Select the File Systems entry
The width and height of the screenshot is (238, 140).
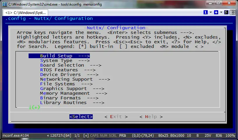[66, 84]
